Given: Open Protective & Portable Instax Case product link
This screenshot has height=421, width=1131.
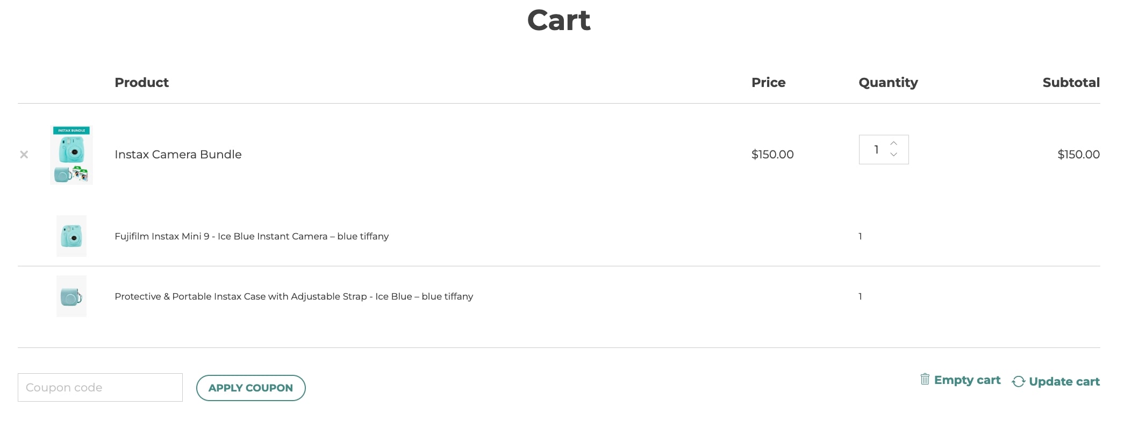Looking at the screenshot, I should (x=294, y=296).
